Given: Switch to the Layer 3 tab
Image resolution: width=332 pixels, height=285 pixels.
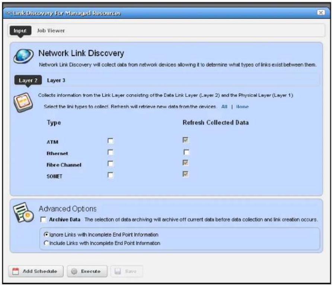Looking at the screenshot, I should click(x=56, y=80).
